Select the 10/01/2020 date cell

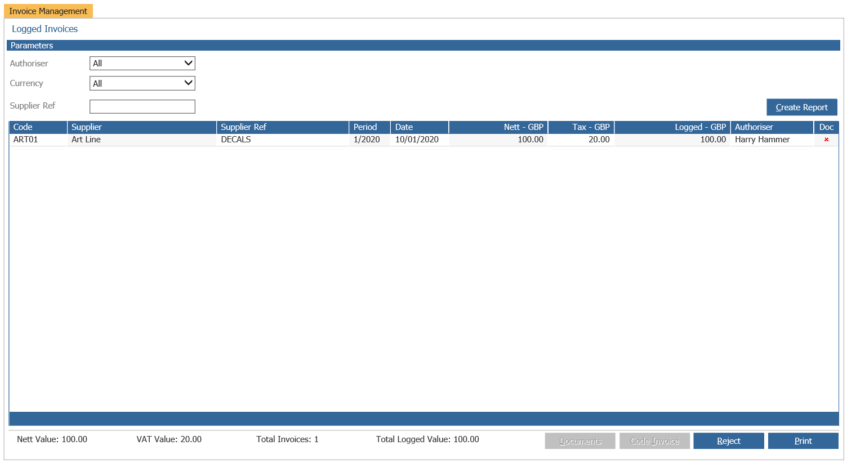point(420,140)
